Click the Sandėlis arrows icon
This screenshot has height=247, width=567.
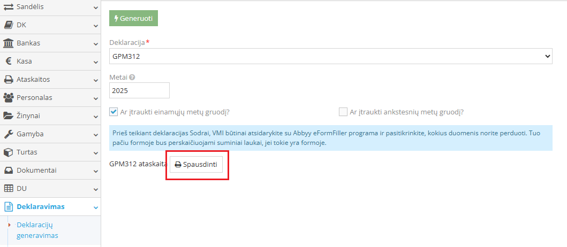(x=9, y=7)
